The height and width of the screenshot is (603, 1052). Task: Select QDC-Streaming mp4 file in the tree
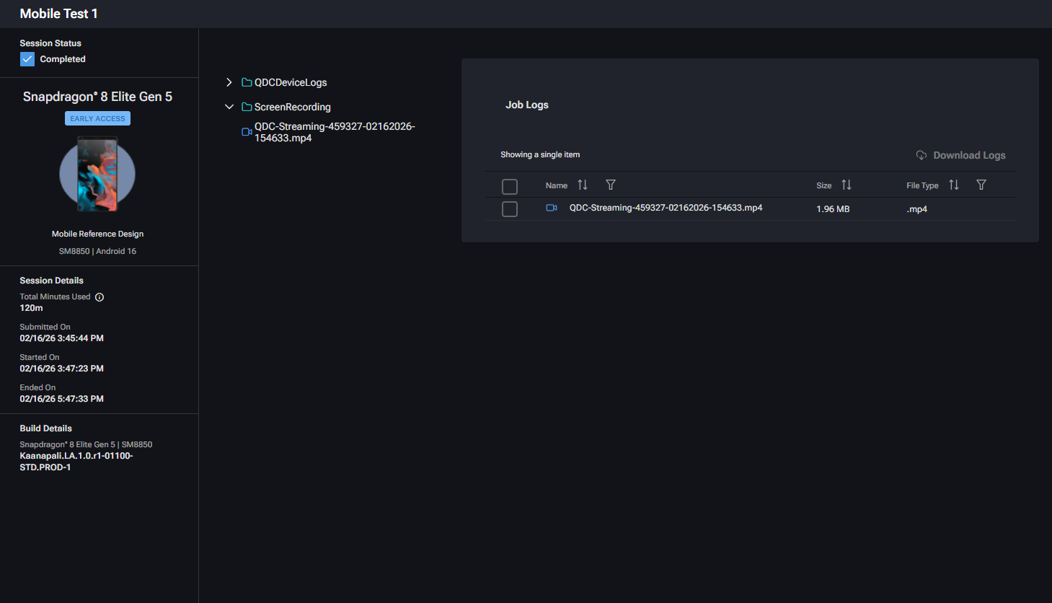[334, 132]
